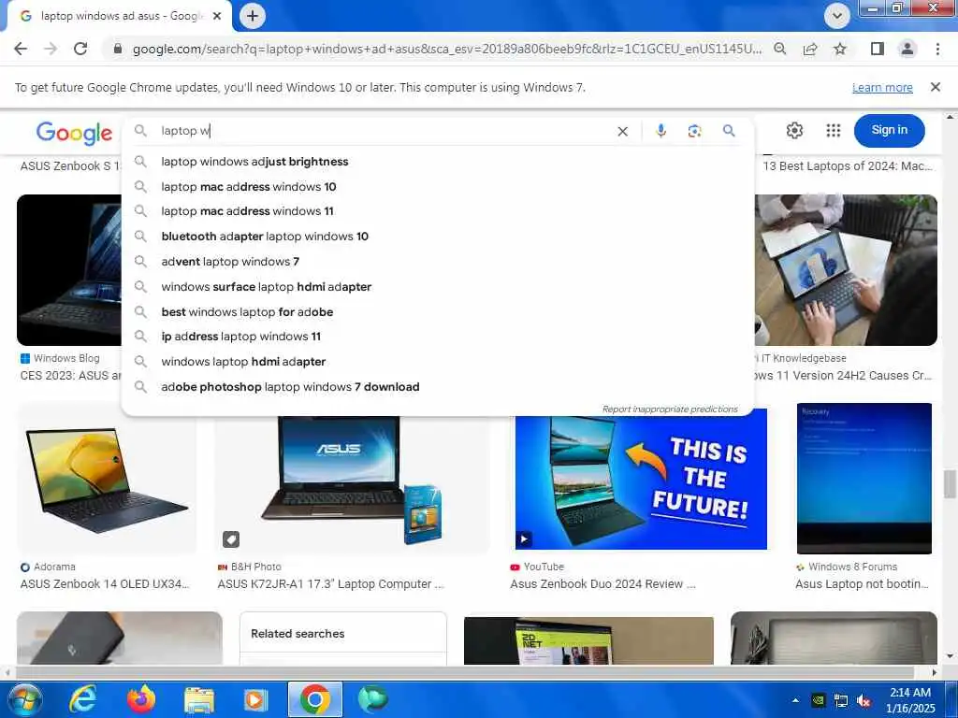
Task: Select suggestion advent laptop windows 7
Action: point(438,262)
